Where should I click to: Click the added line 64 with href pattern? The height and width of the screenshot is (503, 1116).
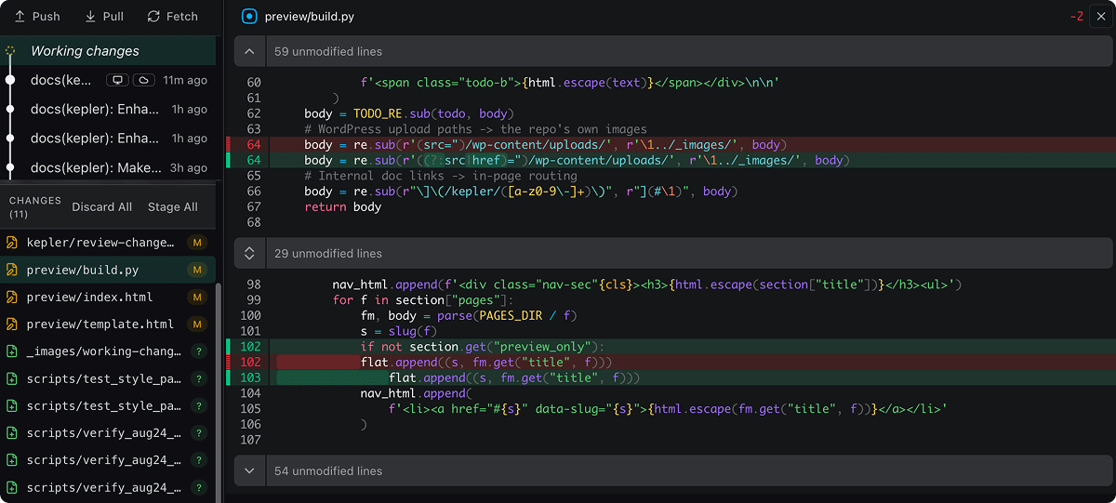[x=670, y=160]
